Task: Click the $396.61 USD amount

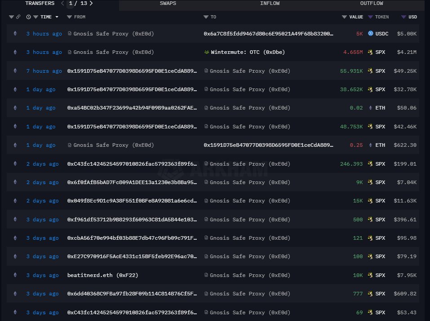Action: [405, 220]
